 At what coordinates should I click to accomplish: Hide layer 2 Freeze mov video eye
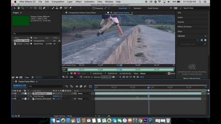pos(13,99)
